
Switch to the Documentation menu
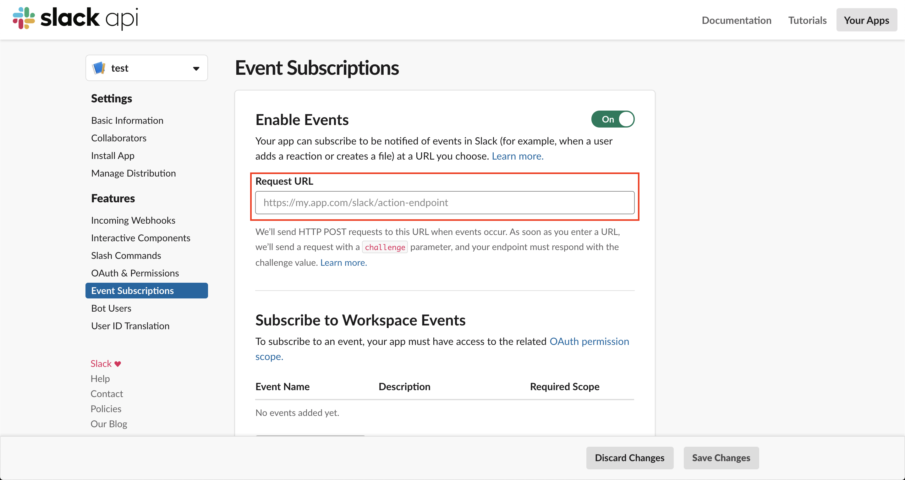tap(736, 20)
